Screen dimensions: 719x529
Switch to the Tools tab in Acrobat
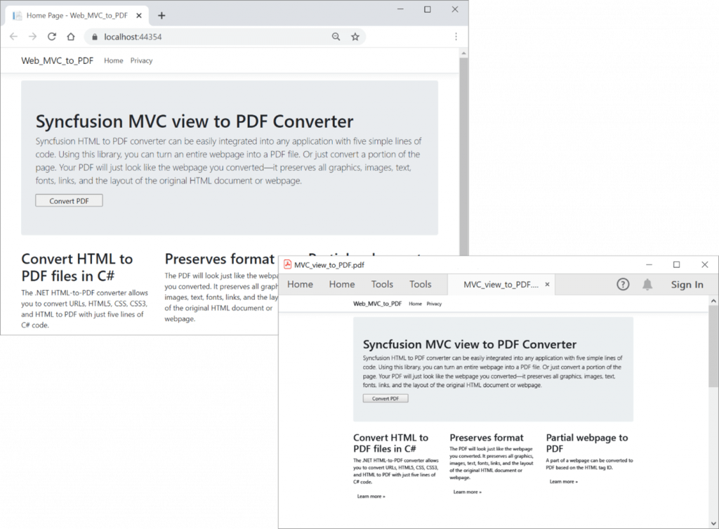[x=382, y=285]
